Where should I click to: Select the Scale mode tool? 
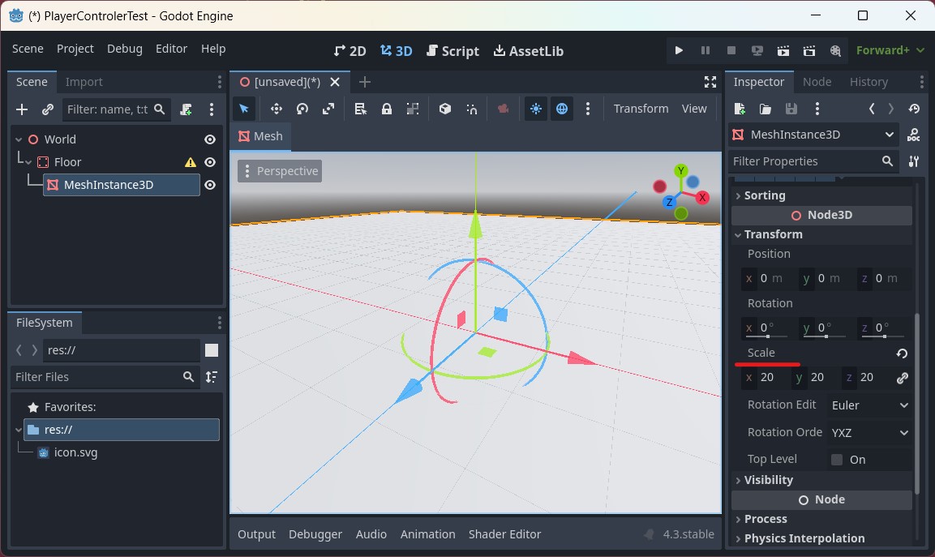tap(329, 108)
